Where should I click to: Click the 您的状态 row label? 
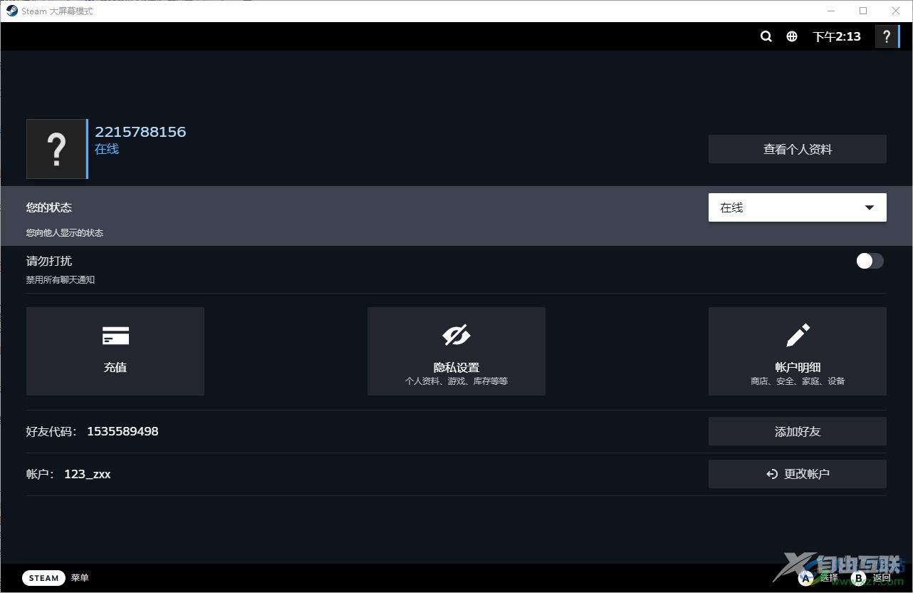tap(49, 207)
